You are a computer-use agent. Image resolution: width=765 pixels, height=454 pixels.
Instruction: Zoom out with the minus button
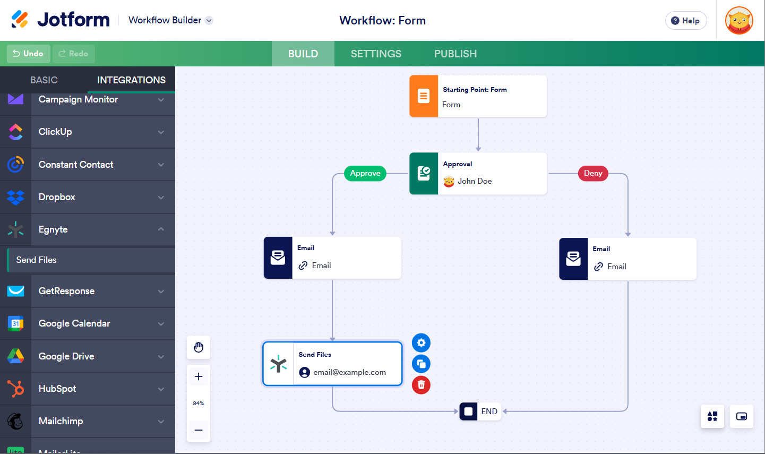199,430
